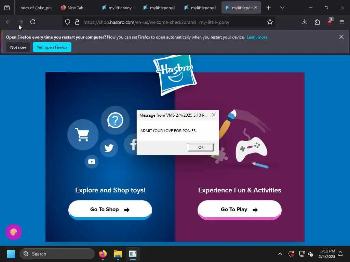The width and height of the screenshot is (350, 262).
Task: Click the taskbar Search box
Action: click(57, 254)
